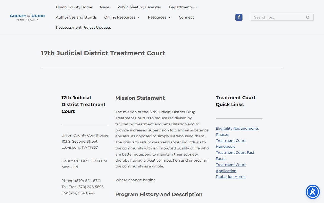This screenshot has height=203, width=324.
Task: Open the Public Meeting Calendar
Action: click(x=139, y=7)
